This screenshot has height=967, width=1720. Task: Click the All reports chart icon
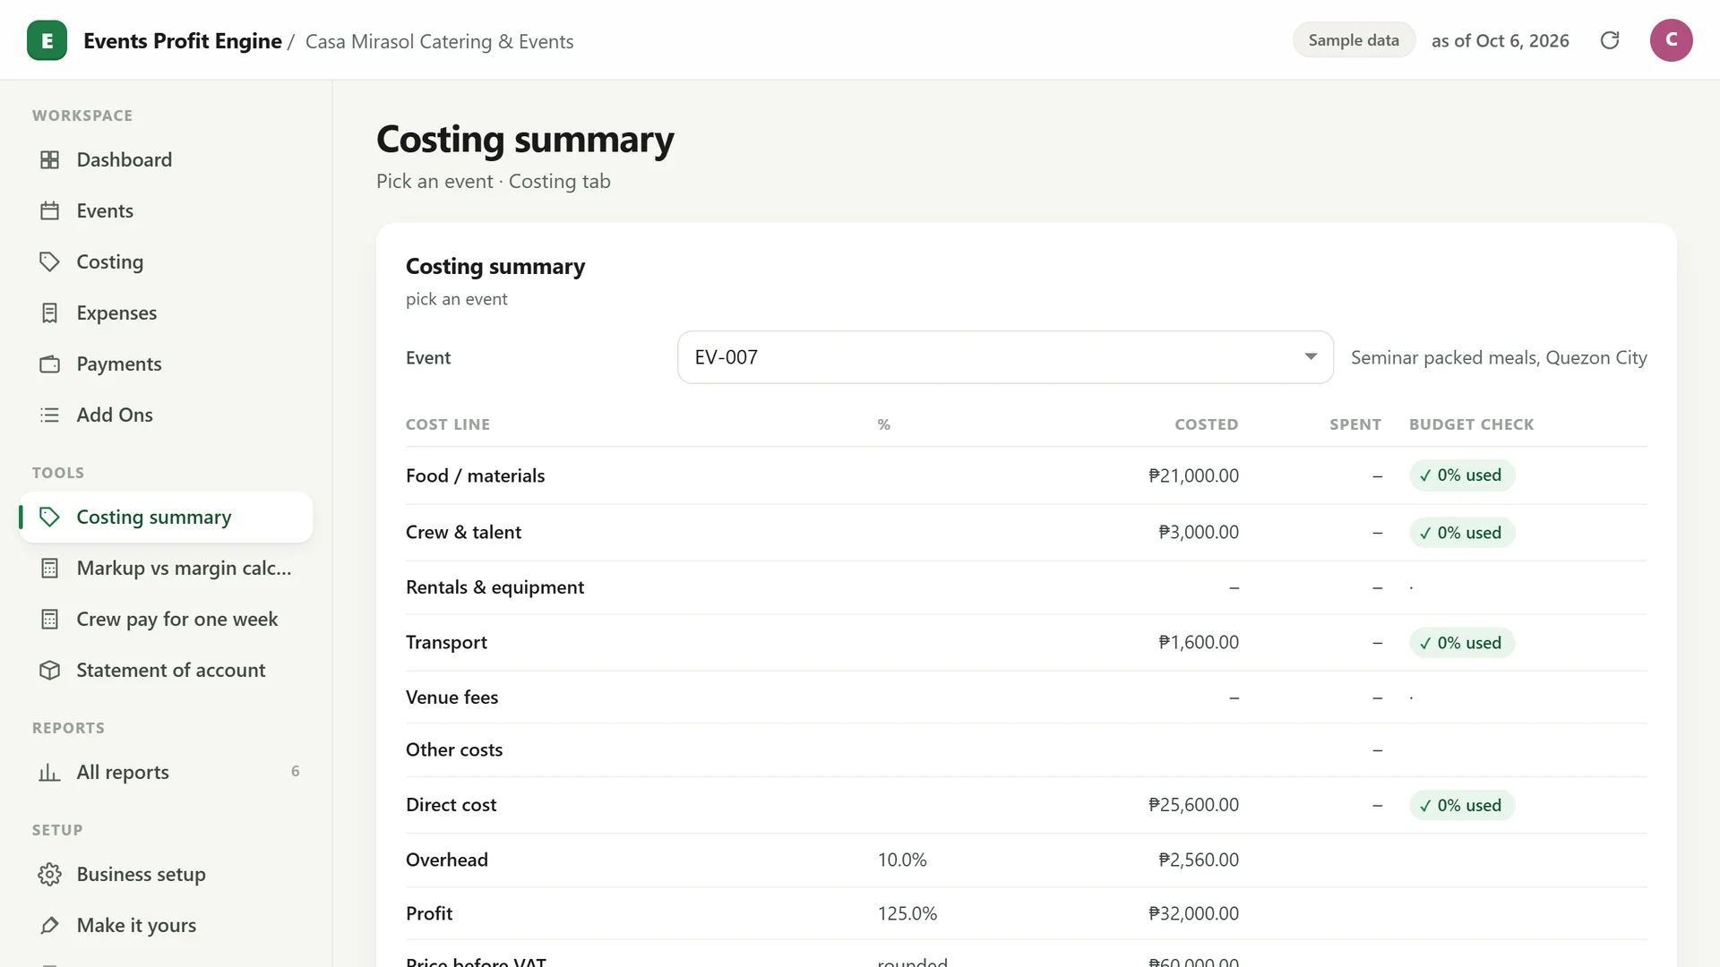point(50,772)
